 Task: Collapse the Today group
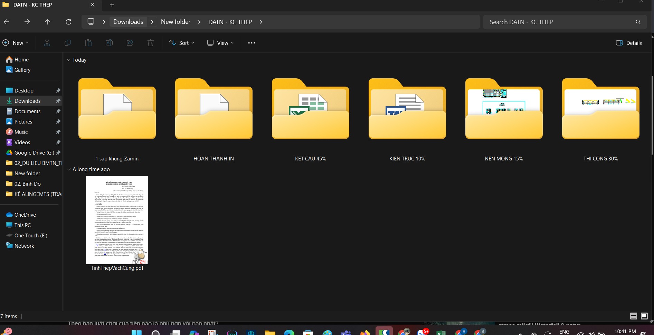pyautogui.click(x=68, y=60)
